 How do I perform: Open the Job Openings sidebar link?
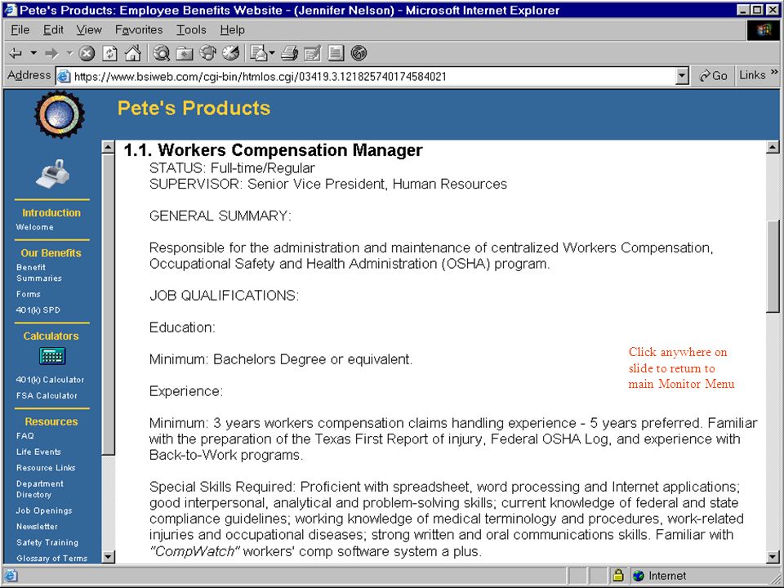pos(44,510)
